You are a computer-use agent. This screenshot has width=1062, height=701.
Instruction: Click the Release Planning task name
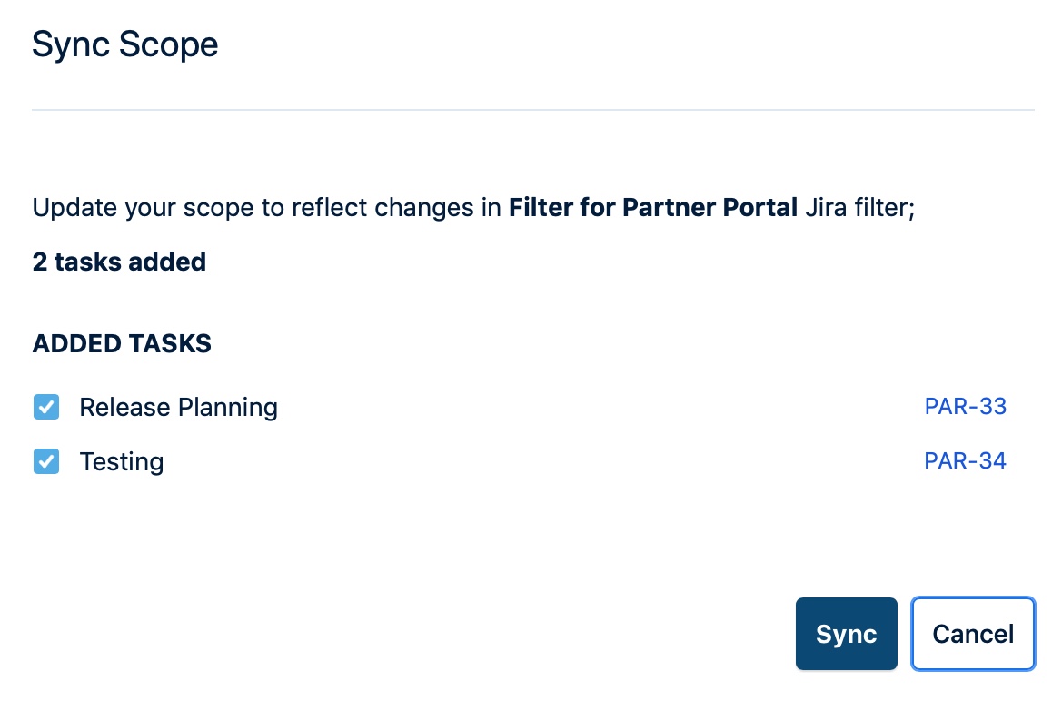(x=178, y=408)
